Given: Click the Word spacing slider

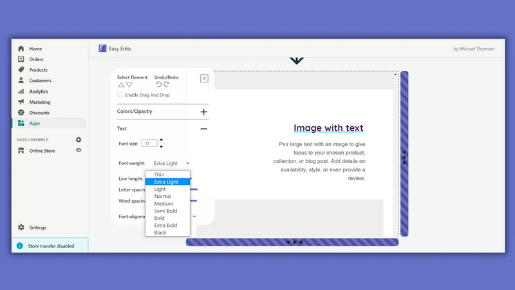Looking at the screenshot, I should pos(194,200).
